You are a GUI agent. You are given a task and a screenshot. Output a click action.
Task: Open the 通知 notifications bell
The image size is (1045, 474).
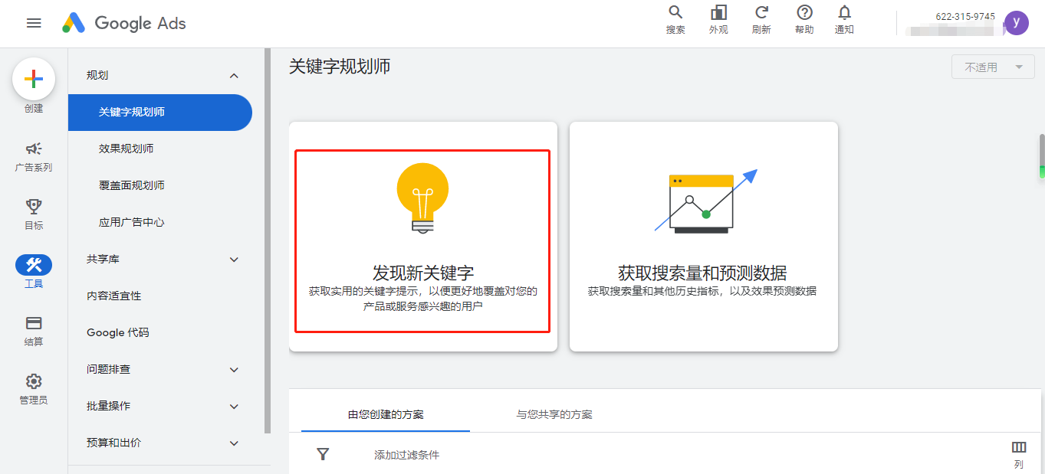844,12
